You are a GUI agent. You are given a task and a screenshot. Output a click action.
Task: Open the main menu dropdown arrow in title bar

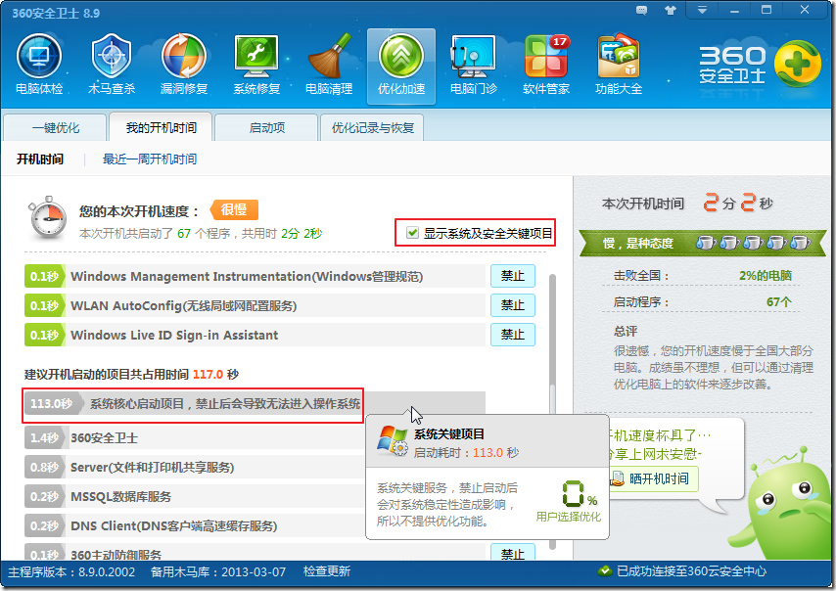[x=702, y=10]
